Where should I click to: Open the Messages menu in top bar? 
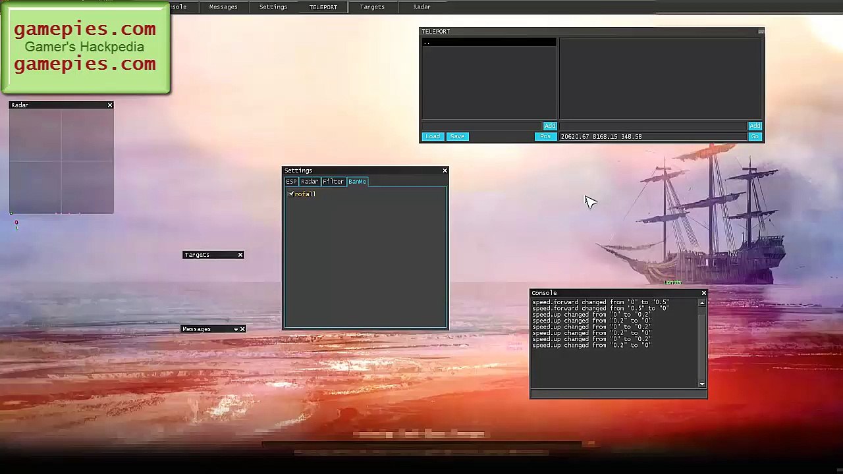223,7
